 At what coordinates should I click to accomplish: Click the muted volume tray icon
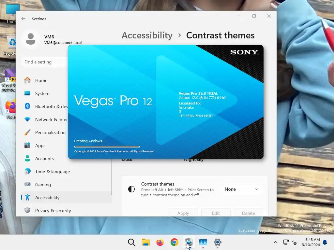294,242
